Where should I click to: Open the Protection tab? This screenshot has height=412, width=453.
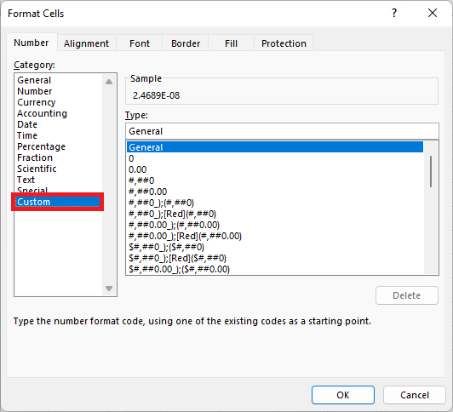click(x=284, y=43)
